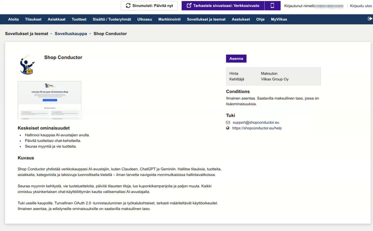This screenshot has height=231, width=373.
Task: Open the Tuotteet menu
Action: [x=79, y=19]
